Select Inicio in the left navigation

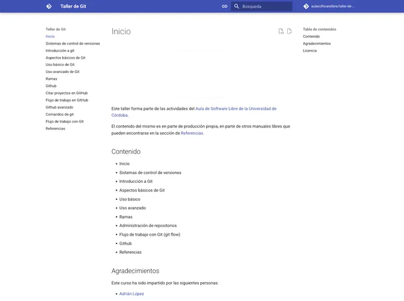click(50, 36)
